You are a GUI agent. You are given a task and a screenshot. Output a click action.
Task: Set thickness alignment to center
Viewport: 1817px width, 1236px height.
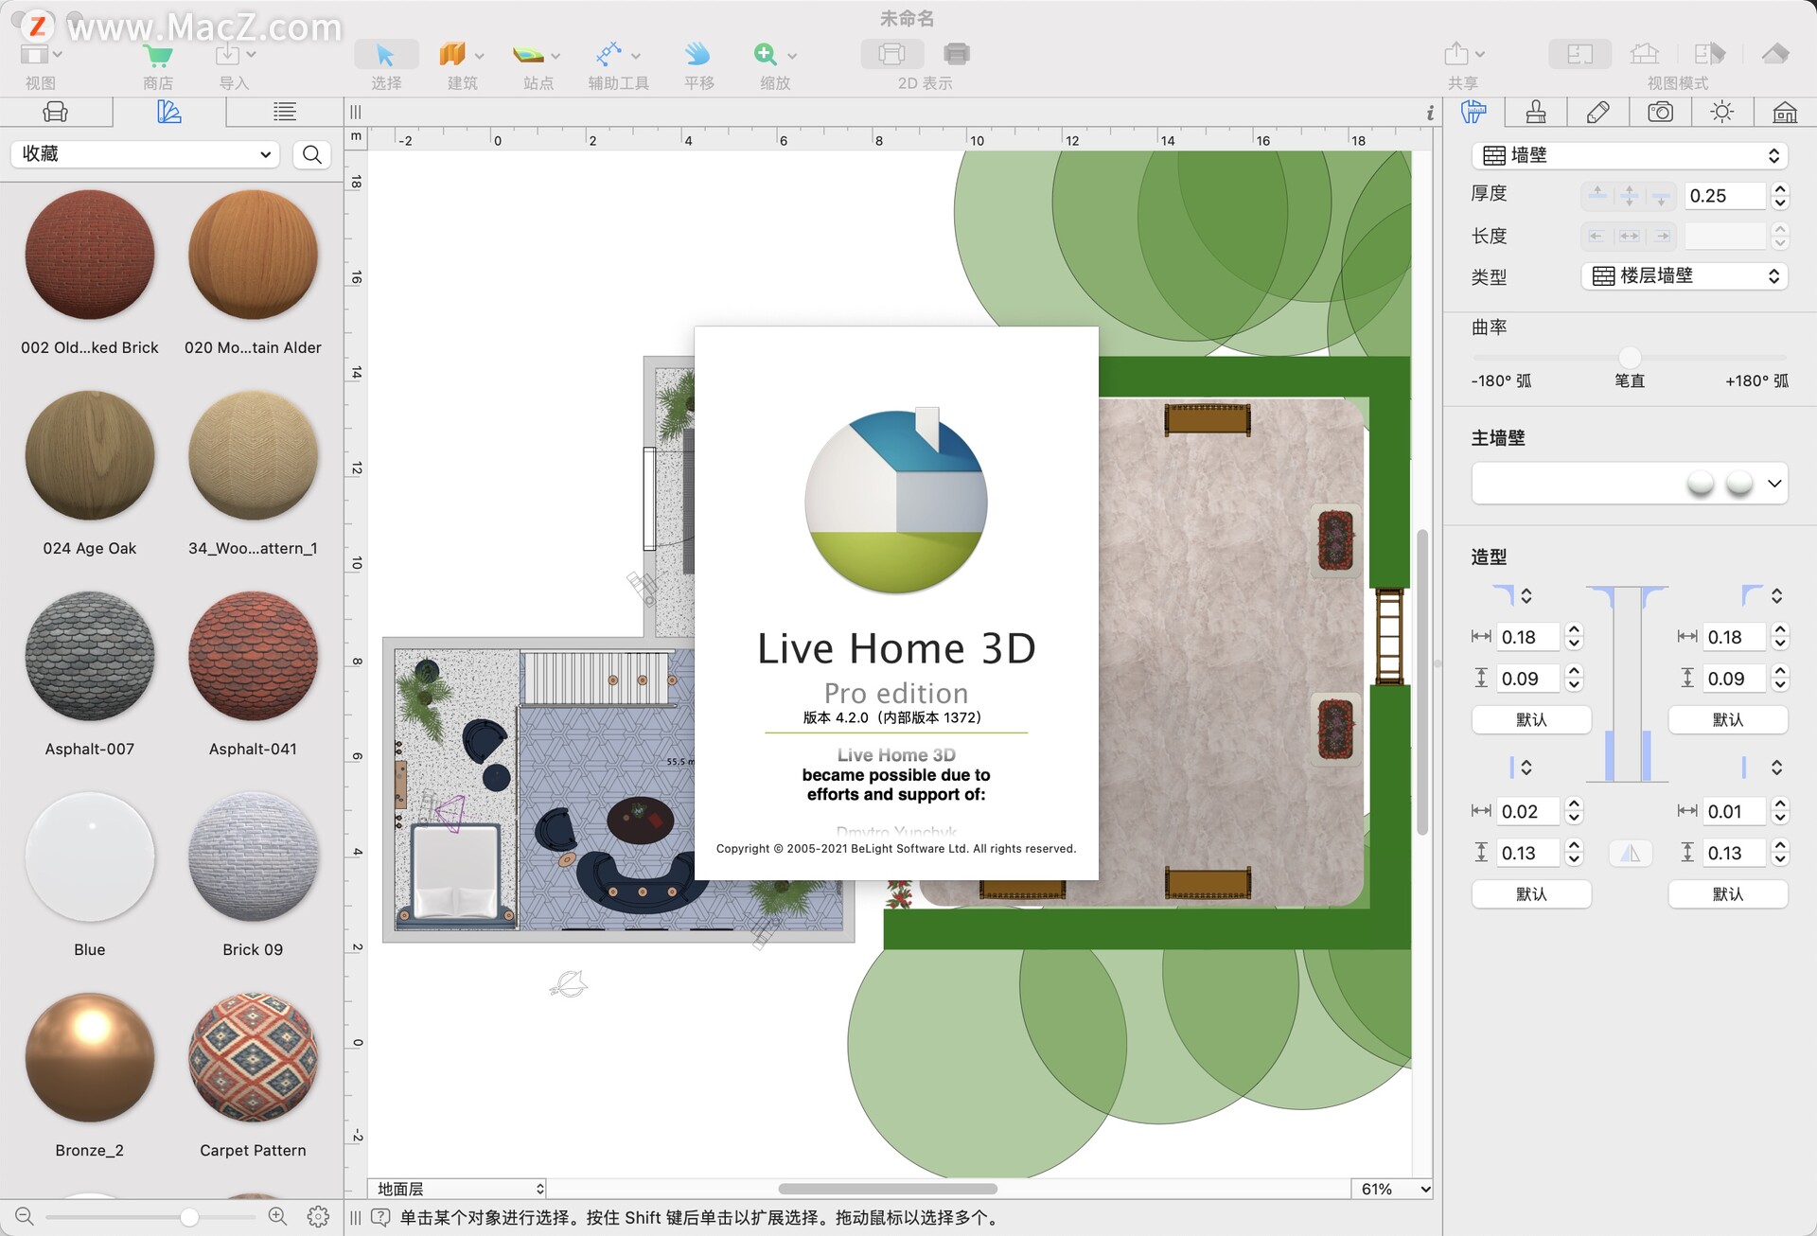pyautogui.click(x=1629, y=195)
